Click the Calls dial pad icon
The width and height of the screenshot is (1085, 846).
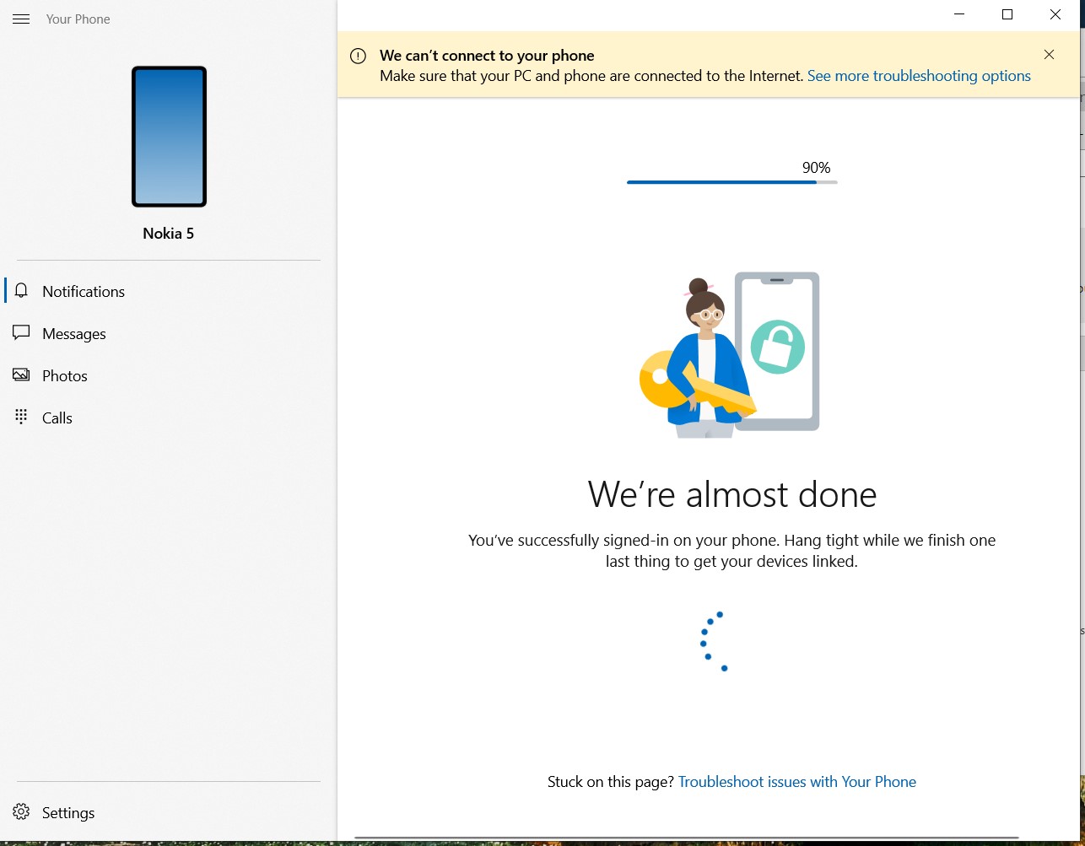(22, 417)
